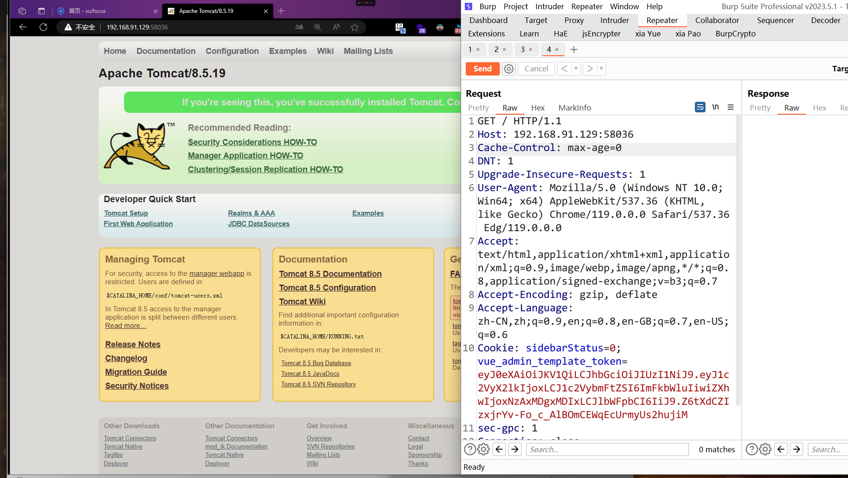Click the not secure warning icon
Screen dimensions: 848x478
tap(68, 27)
